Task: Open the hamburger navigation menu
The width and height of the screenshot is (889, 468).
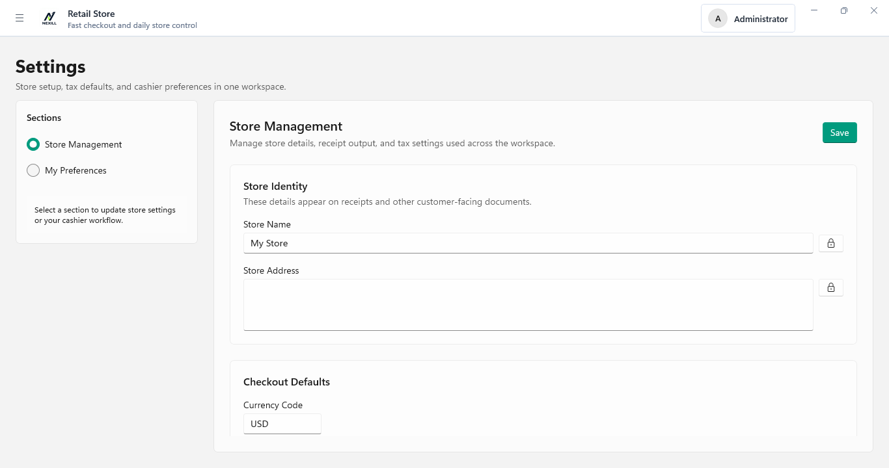Action: 20,18
